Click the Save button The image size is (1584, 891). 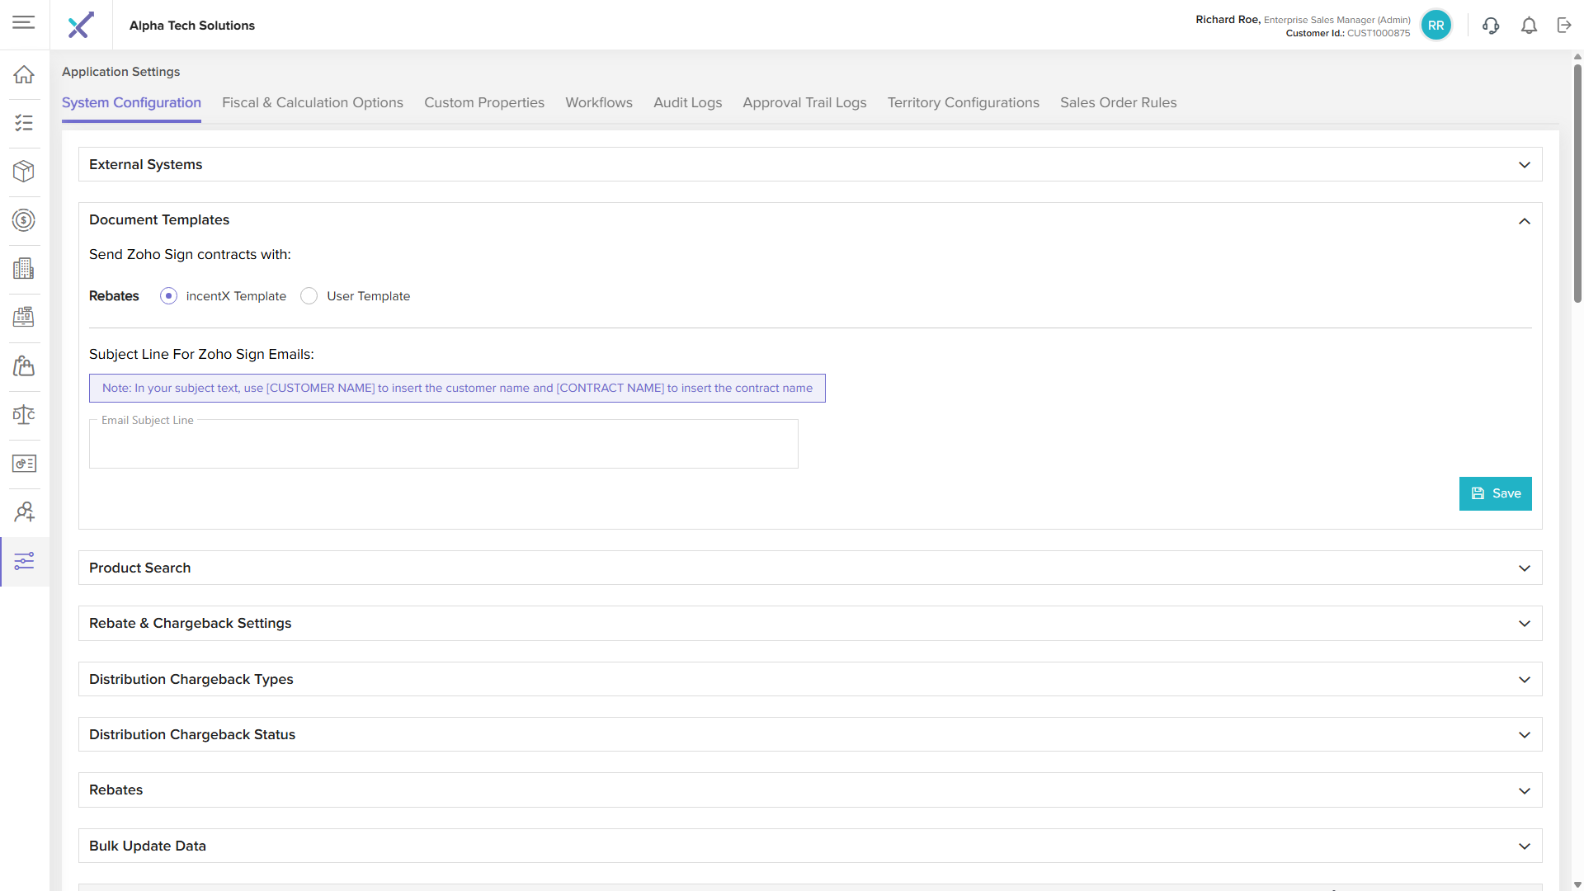(x=1495, y=493)
